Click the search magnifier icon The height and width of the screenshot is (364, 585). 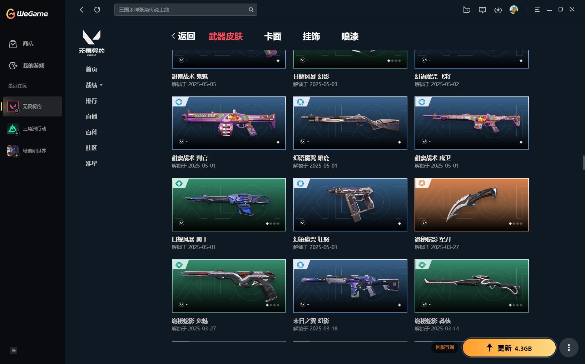[x=251, y=10]
